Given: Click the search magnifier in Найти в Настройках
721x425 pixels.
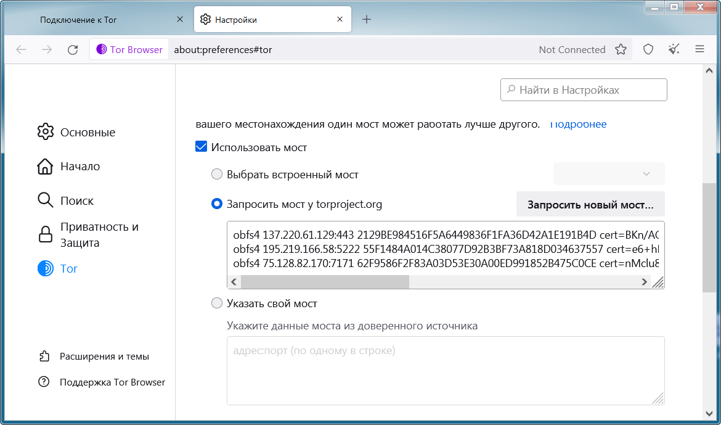Looking at the screenshot, I should [x=511, y=89].
